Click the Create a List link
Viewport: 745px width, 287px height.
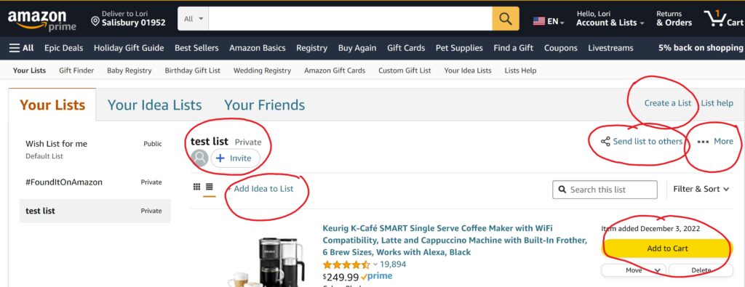click(x=668, y=103)
